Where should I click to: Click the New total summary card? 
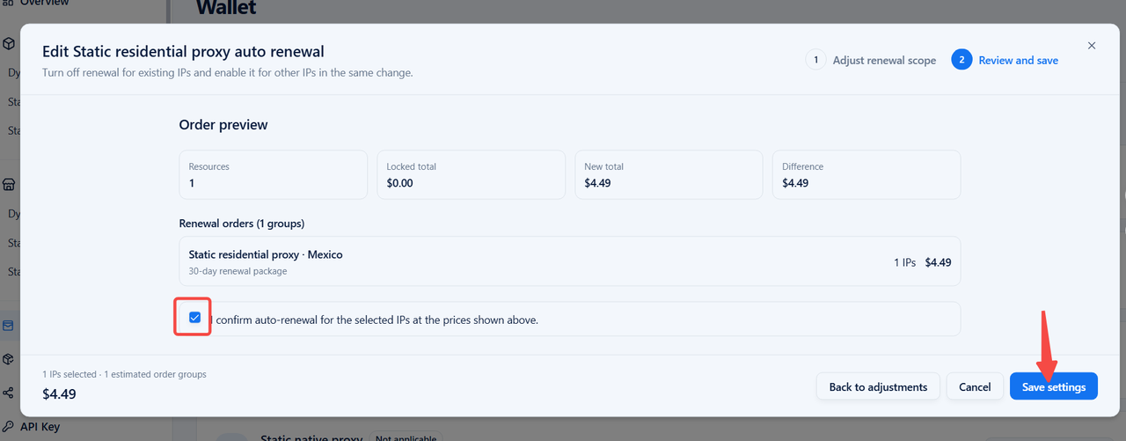click(669, 174)
